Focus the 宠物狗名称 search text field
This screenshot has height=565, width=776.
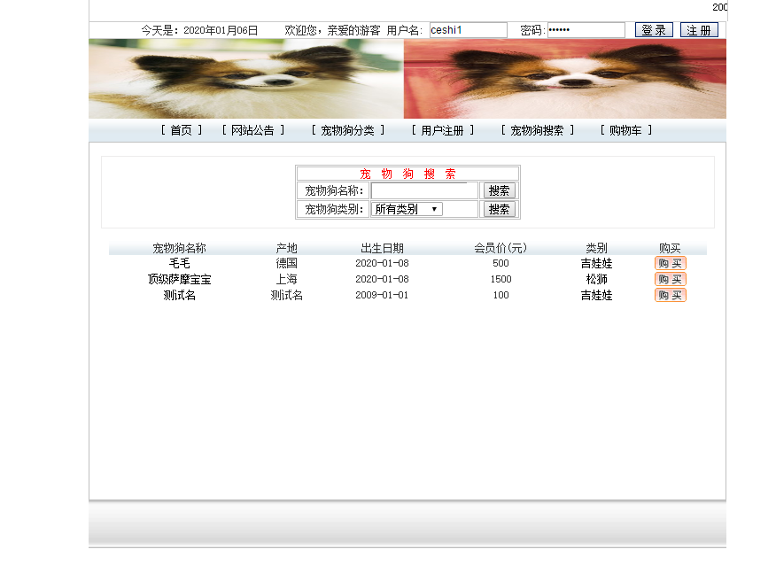[x=424, y=190]
